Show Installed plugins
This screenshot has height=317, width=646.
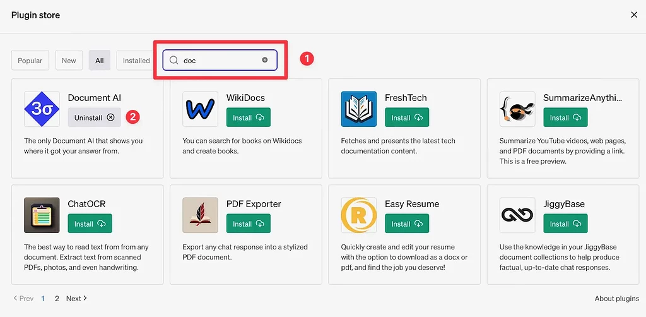click(x=136, y=60)
